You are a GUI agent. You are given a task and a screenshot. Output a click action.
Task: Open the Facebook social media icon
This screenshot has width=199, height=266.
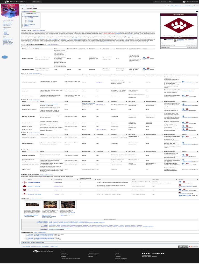[144, 254]
